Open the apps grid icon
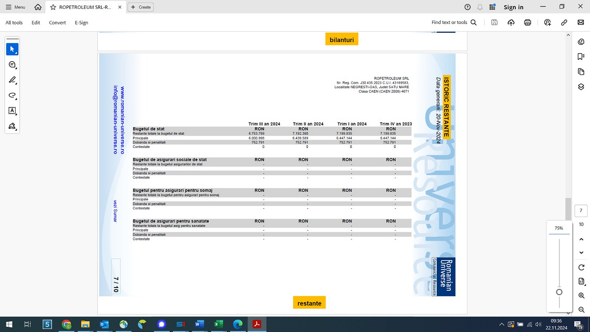590x332 pixels. point(492,7)
